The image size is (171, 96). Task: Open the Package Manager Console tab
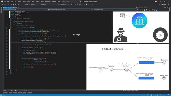point(20,93)
